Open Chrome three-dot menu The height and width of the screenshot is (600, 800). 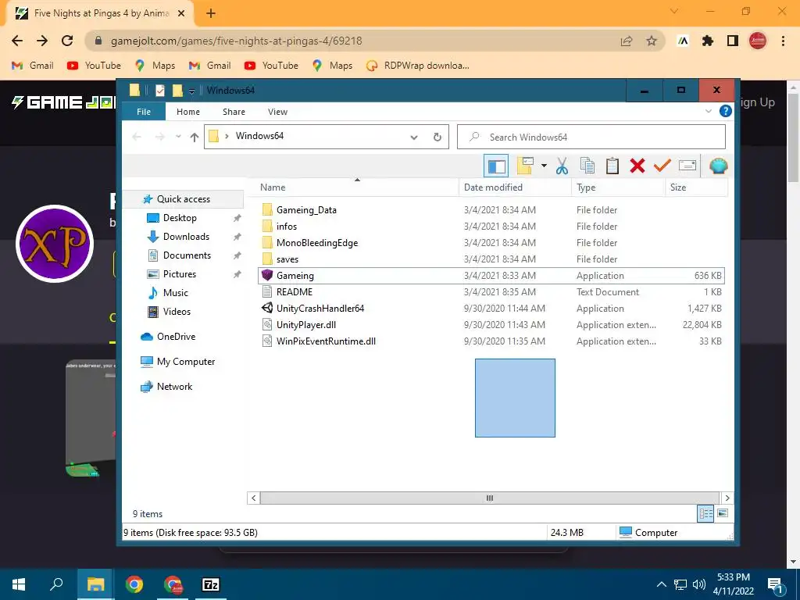click(783, 41)
